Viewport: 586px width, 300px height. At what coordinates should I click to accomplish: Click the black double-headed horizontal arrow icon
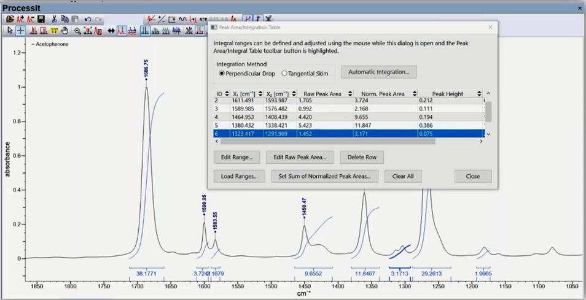point(111,31)
